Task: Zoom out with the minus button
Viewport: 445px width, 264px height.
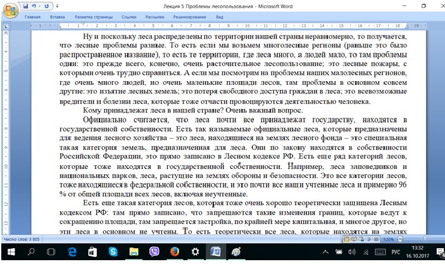Action: [x=400, y=239]
